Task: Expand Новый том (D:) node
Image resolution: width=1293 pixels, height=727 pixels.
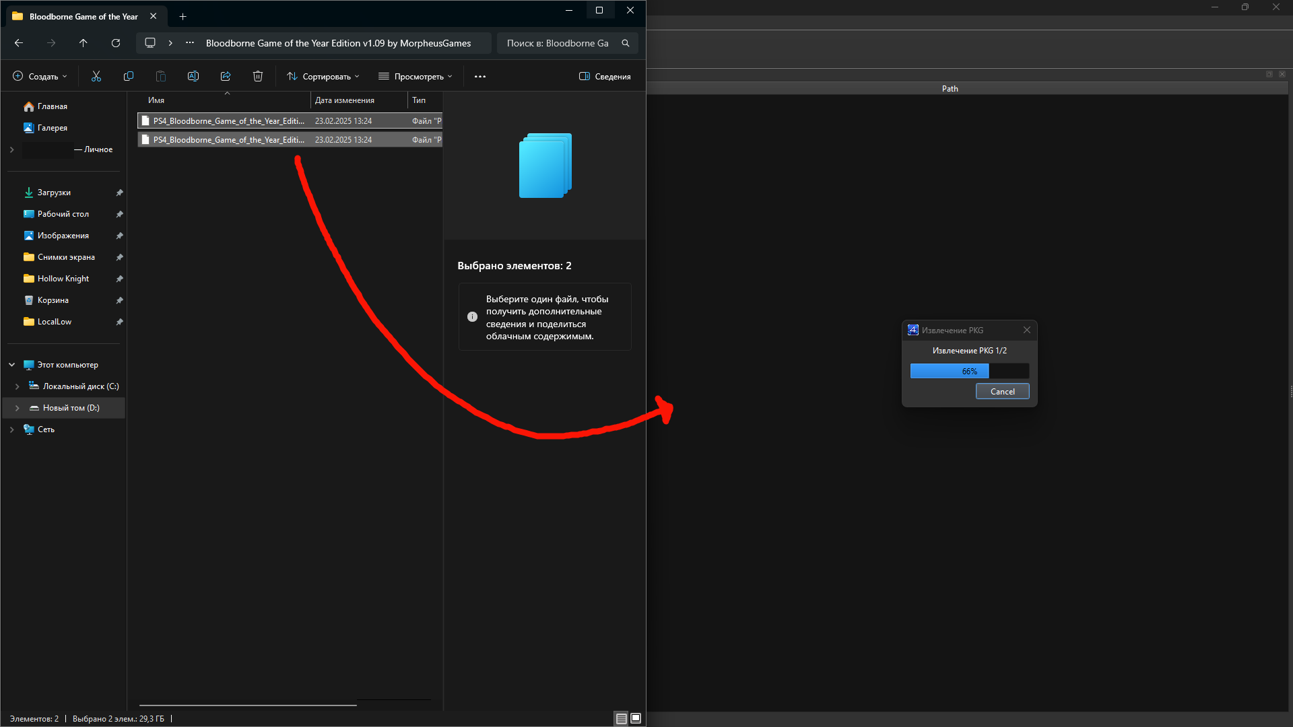Action: [x=18, y=408]
